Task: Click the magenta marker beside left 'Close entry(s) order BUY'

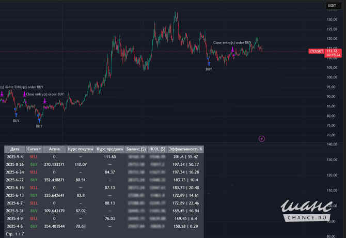Action: 24,94
